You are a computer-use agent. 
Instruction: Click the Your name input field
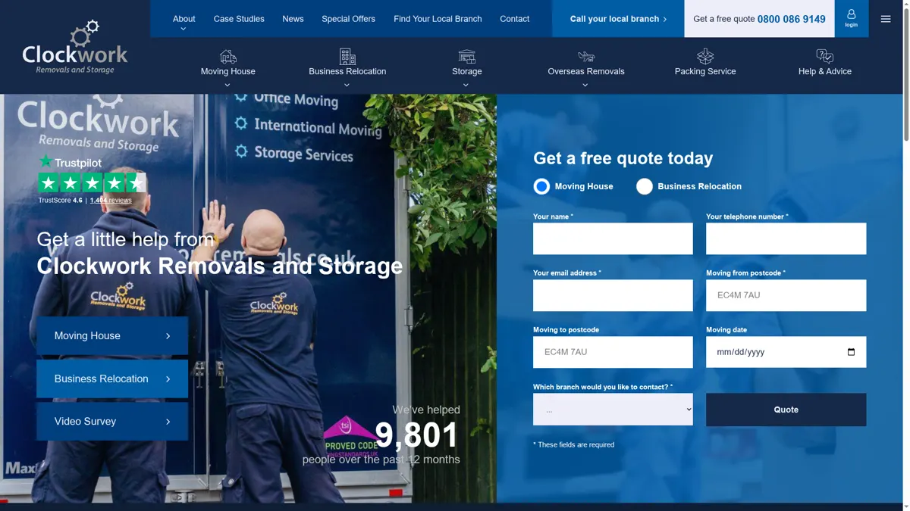click(613, 238)
